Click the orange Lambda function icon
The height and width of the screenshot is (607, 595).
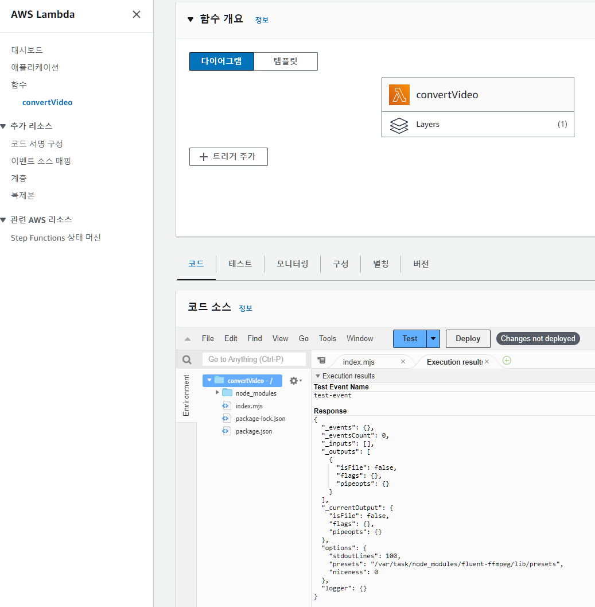(399, 95)
